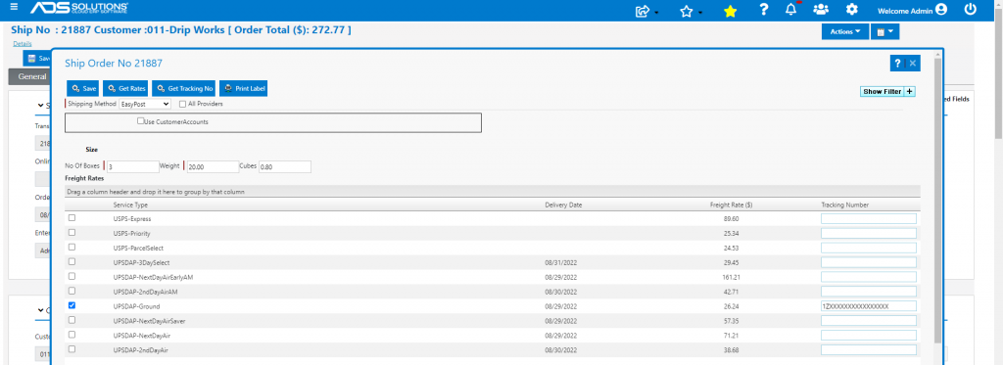
Task: Click the USPS-Priority service type cell
Action: click(132, 233)
